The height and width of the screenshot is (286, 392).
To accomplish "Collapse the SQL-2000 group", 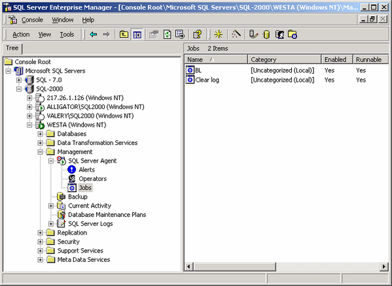I will [x=19, y=89].
